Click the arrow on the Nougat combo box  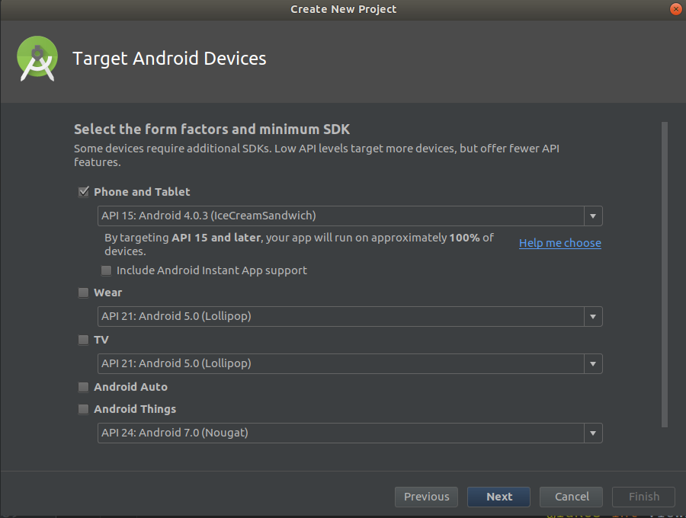(593, 433)
